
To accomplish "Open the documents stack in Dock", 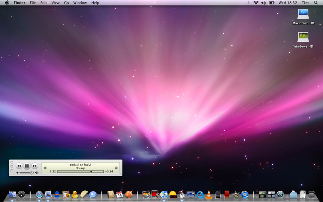I will 302,194.
